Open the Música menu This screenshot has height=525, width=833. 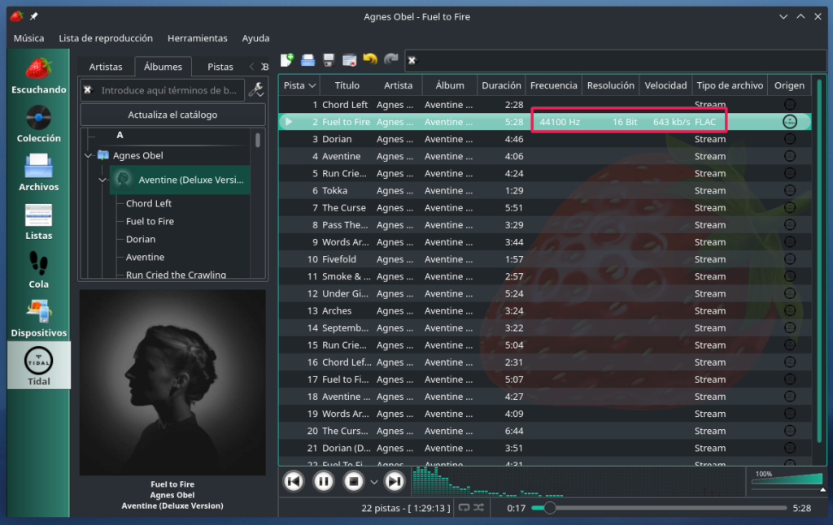[x=28, y=38]
